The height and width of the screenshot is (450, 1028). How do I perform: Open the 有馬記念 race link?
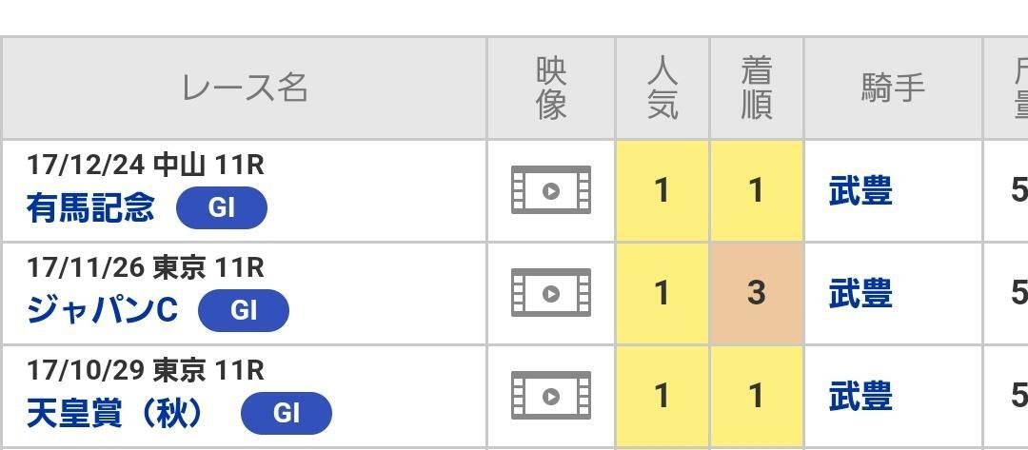click(90, 207)
